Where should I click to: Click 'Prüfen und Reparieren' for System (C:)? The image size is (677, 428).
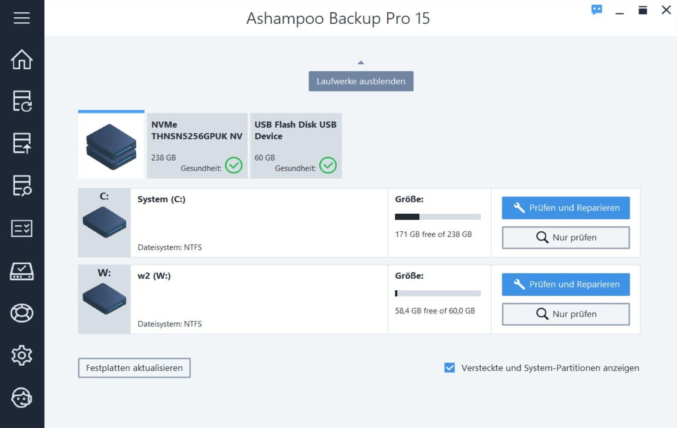pos(565,208)
